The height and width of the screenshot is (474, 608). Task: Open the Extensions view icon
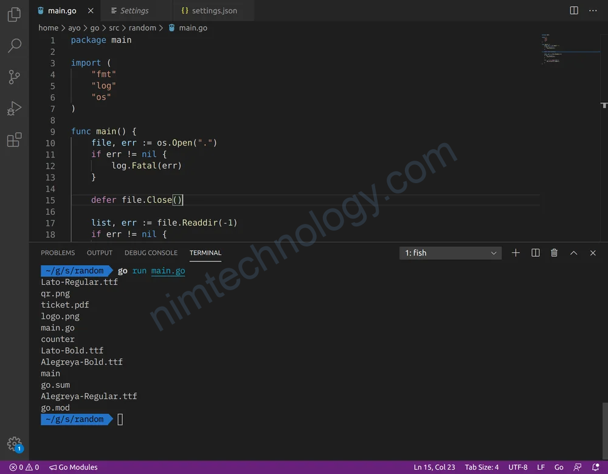14,140
